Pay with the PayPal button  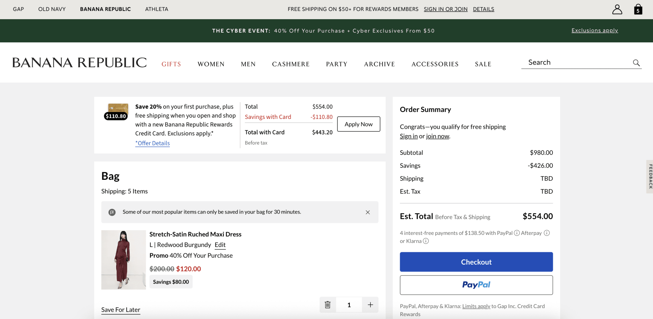pos(476,285)
